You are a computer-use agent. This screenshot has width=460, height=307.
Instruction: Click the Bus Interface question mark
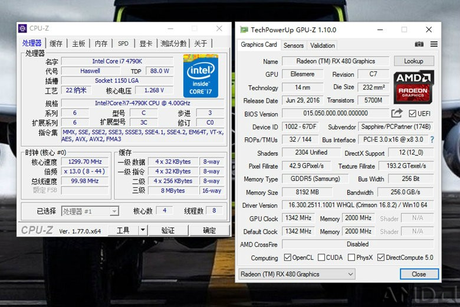pos(432,139)
